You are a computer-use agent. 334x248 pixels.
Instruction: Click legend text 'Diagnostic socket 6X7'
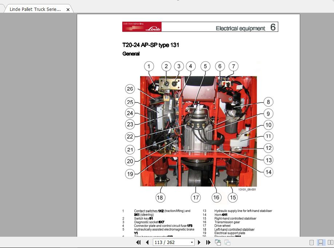pyautogui.click(x=149, y=222)
